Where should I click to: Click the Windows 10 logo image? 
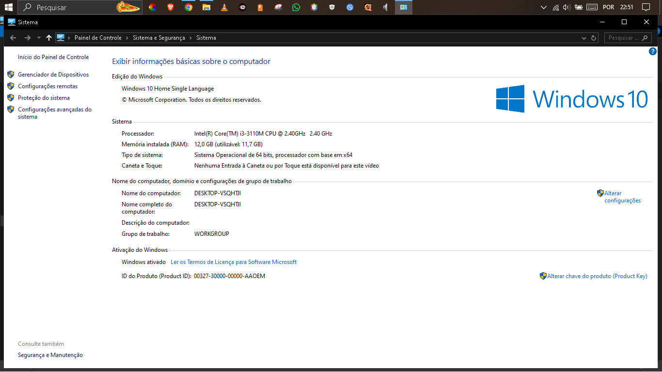pos(572,99)
